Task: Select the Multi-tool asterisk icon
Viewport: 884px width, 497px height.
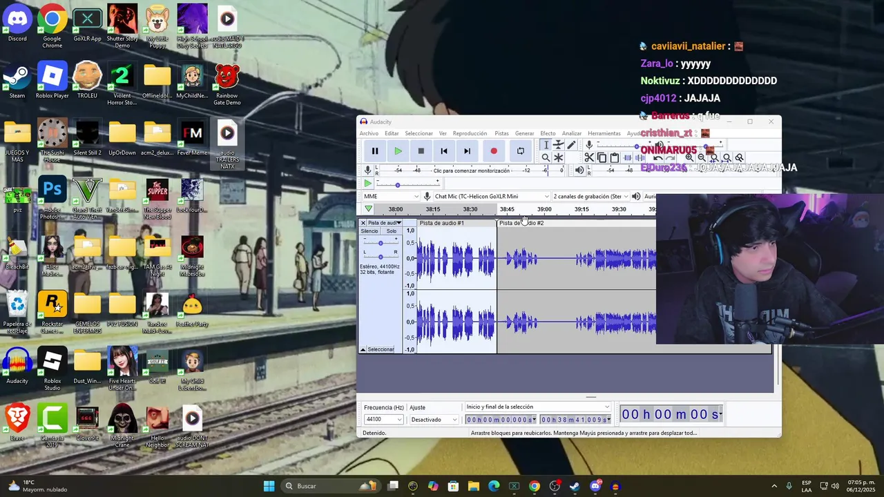Action: pos(559,158)
